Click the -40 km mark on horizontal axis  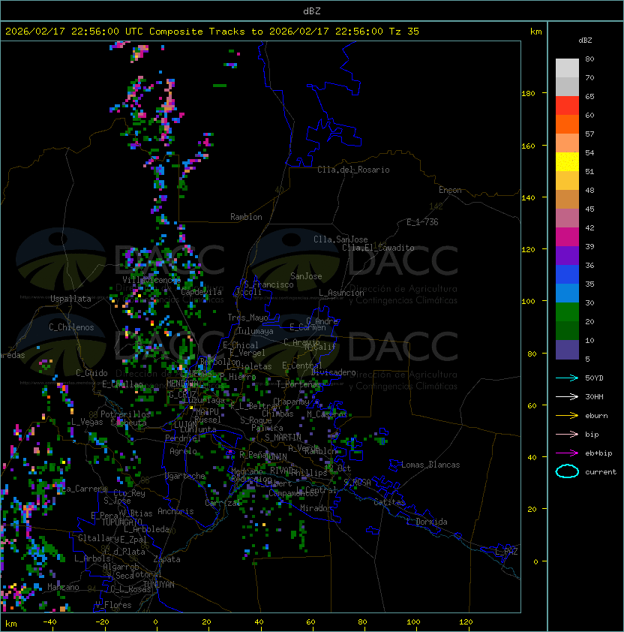pos(49,621)
